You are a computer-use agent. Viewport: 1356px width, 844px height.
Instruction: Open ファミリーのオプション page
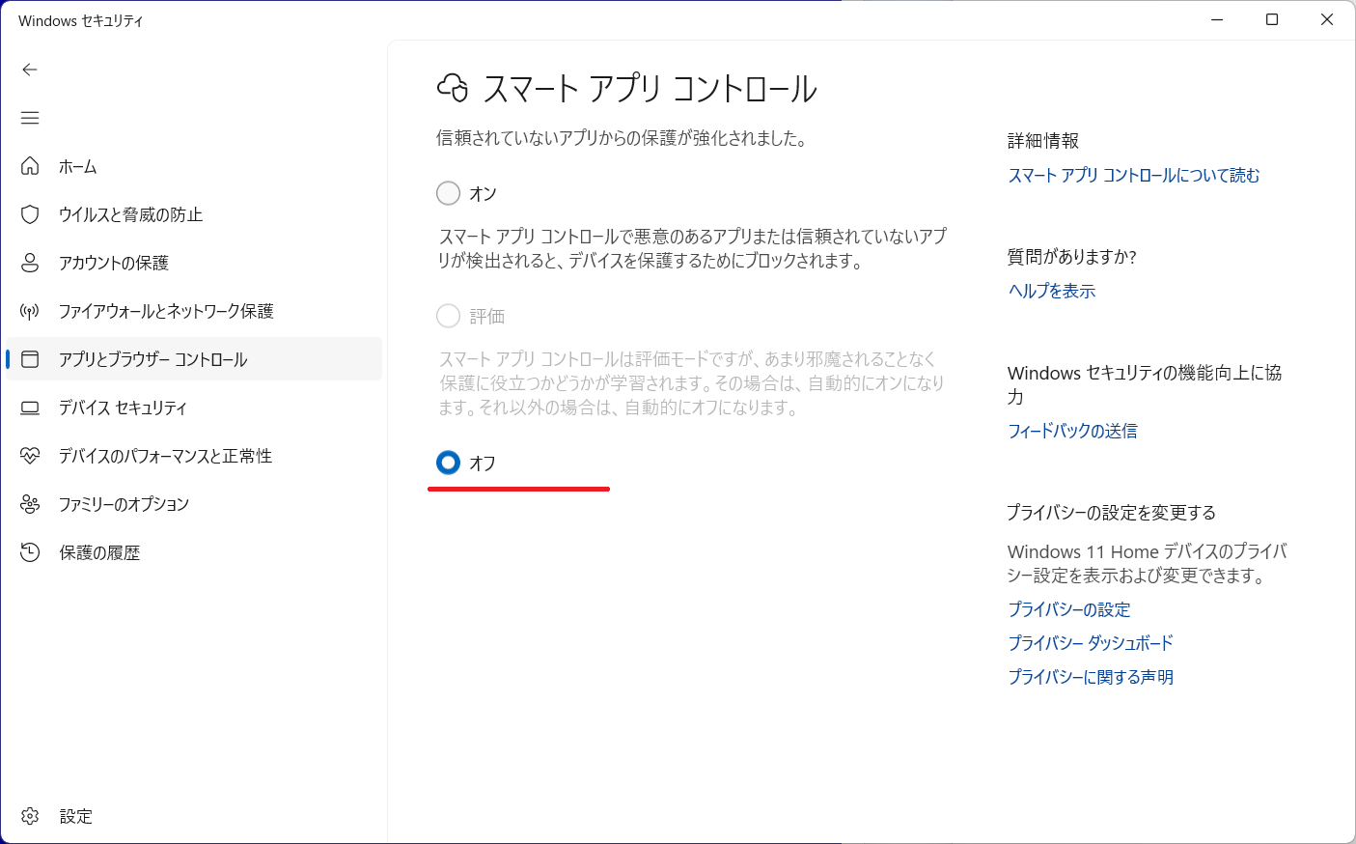point(194,504)
